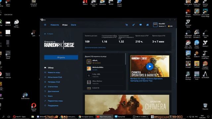The height and width of the screenshot is (119, 212).
Task: Open the Opera browser desktop shortcut
Action: [34, 107]
